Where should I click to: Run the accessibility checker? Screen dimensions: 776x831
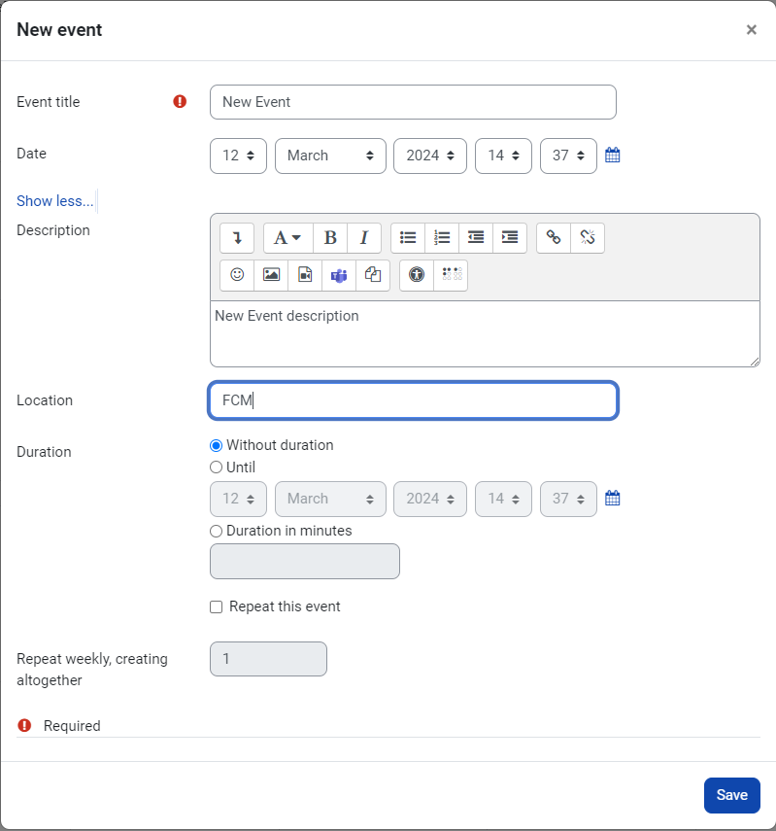pos(417,275)
